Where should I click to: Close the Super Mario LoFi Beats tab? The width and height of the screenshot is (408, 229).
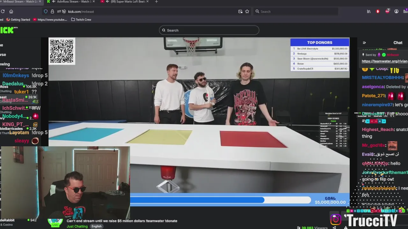point(148,2)
